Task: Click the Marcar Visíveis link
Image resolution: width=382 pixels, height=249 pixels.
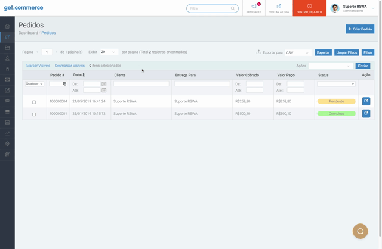Action: (x=38, y=66)
